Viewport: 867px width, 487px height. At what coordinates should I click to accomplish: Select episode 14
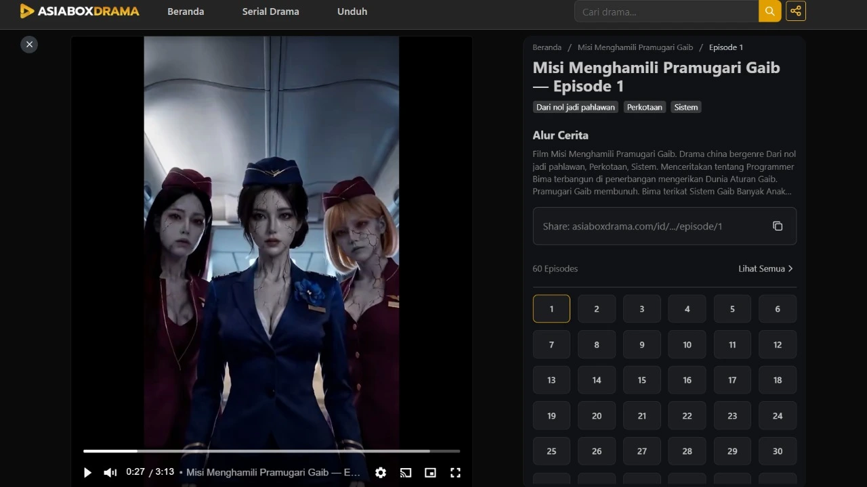click(597, 380)
